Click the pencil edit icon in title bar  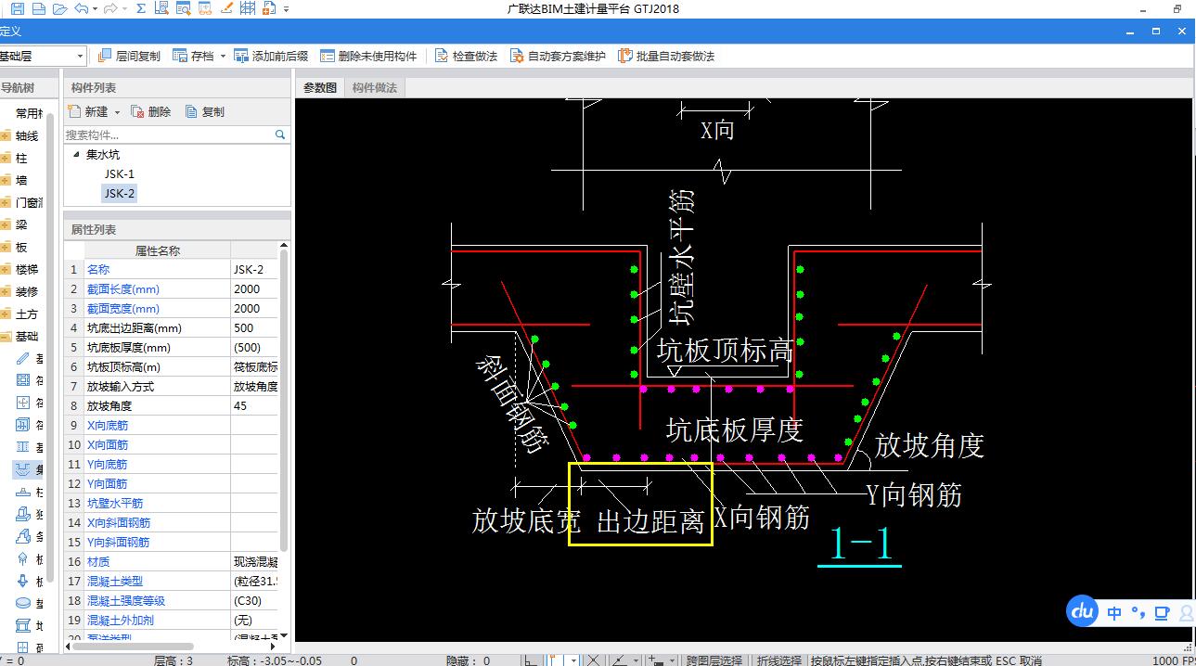(225, 8)
